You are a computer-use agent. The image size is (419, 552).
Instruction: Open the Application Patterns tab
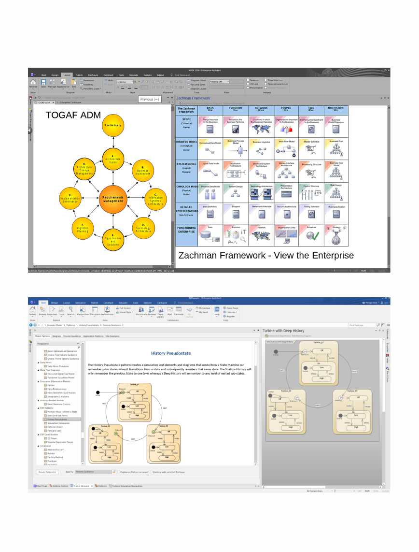[93, 336]
